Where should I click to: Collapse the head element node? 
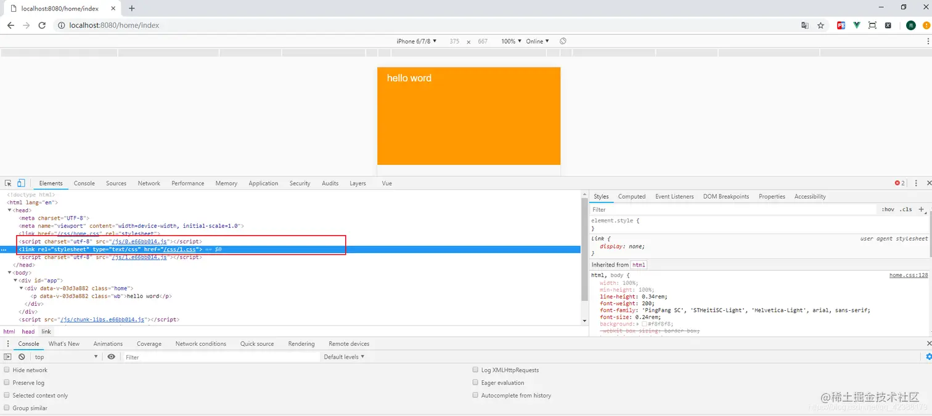pyautogui.click(x=9, y=210)
